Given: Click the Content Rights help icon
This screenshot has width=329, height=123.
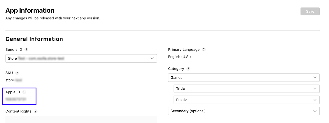Looking at the screenshot, I should coord(36,111).
